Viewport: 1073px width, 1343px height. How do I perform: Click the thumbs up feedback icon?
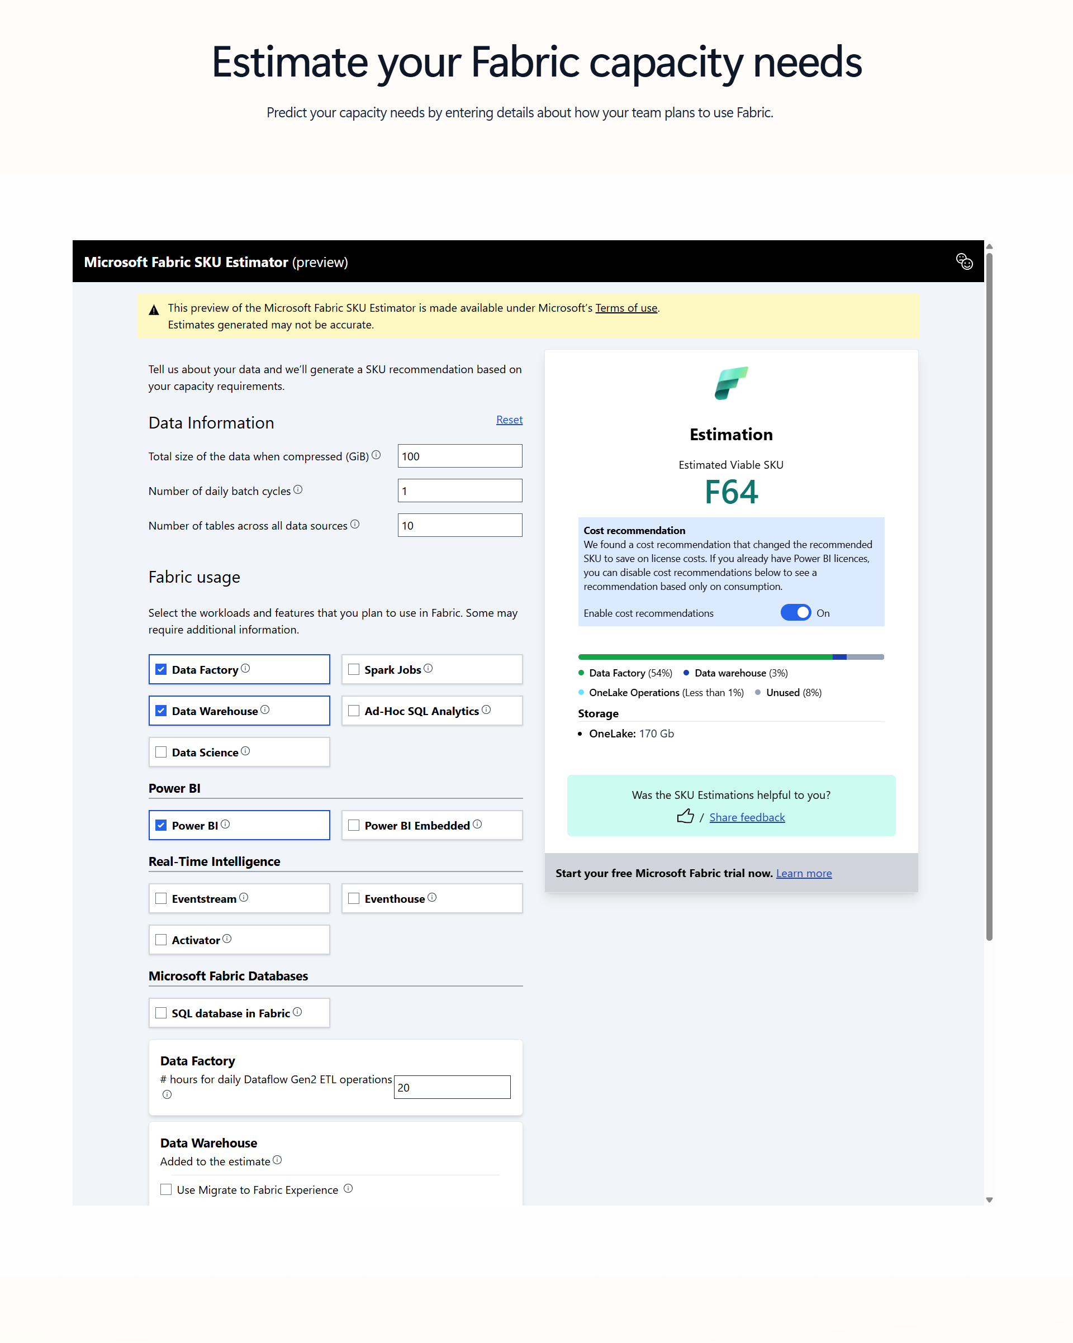point(685,816)
